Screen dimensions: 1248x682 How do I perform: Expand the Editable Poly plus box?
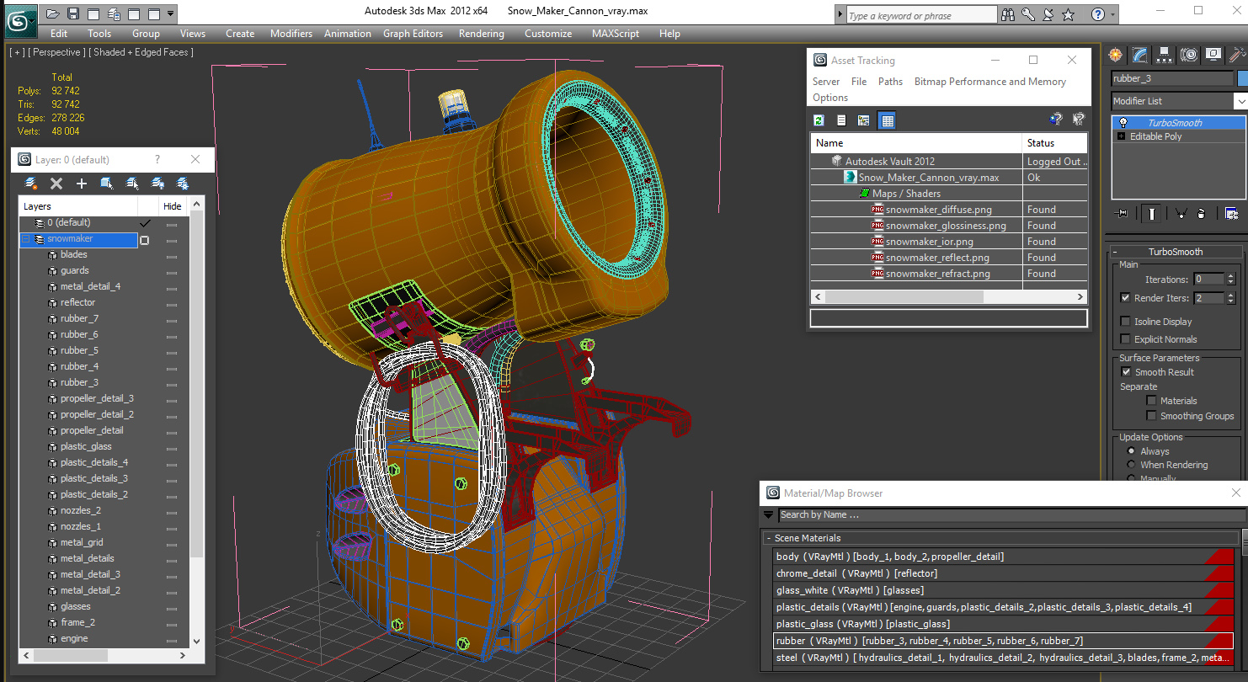pos(1122,136)
